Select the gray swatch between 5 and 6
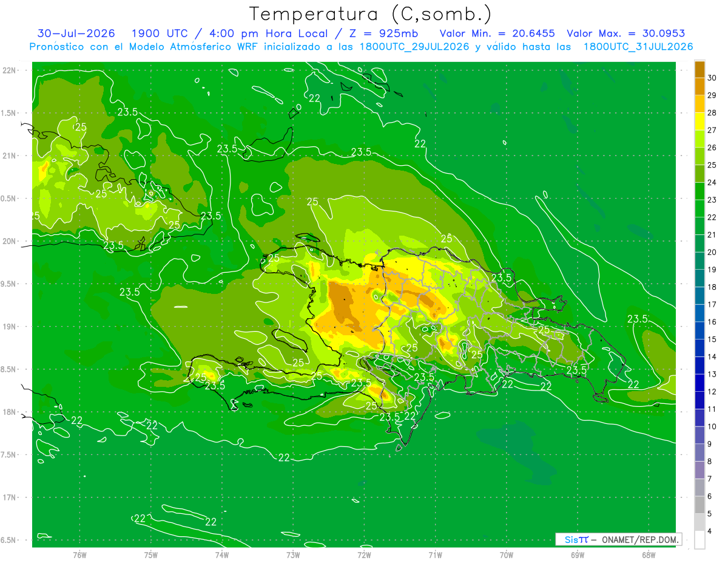The width and height of the screenshot is (728, 563). click(x=699, y=505)
